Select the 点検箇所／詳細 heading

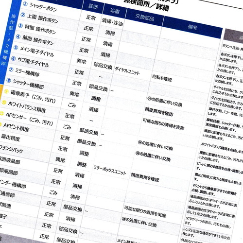click(x=146, y=5)
